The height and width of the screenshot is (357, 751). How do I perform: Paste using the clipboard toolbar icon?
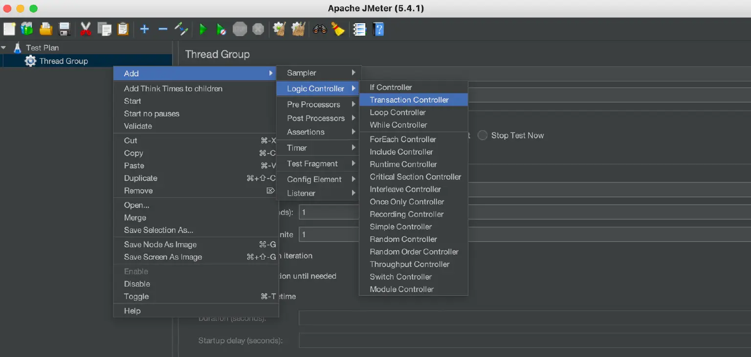point(123,29)
